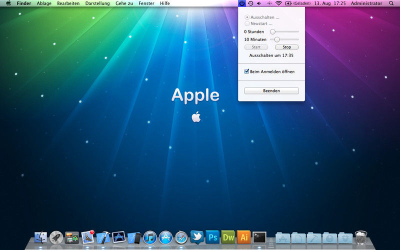The width and height of the screenshot is (400, 250).
Task: Open the Time Machine menu bar icon
Action: click(x=251, y=3)
